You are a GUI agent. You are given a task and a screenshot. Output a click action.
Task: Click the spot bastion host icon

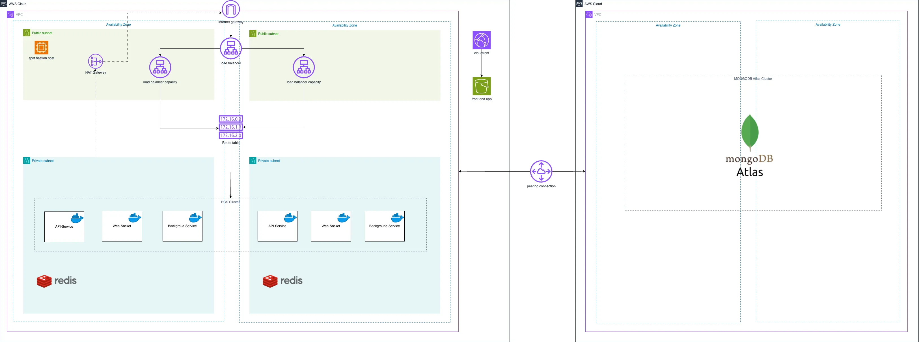[x=41, y=47]
